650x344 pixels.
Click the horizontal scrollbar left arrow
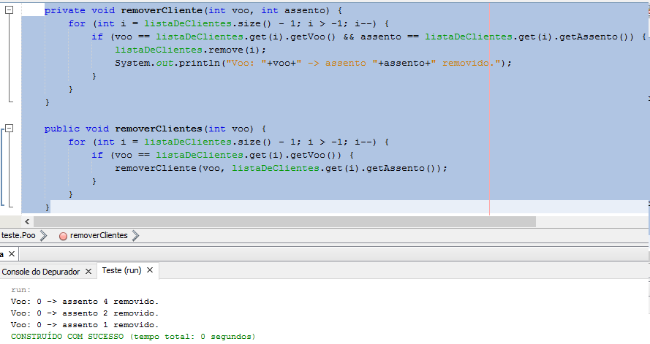[x=27, y=221]
